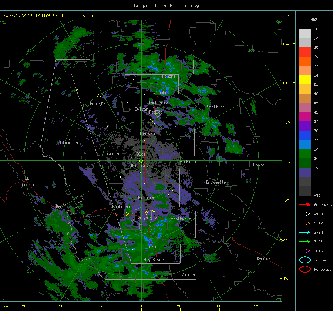Click the Sundre town label

click(112, 153)
